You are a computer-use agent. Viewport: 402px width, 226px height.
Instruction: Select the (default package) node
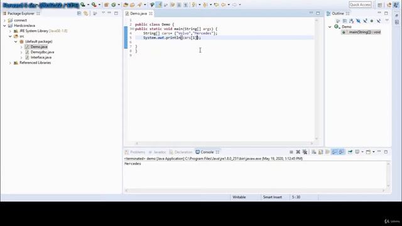[38, 41]
